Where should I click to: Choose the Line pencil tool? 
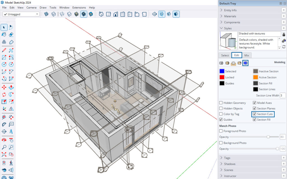pyautogui.click(x=4, y=50)
